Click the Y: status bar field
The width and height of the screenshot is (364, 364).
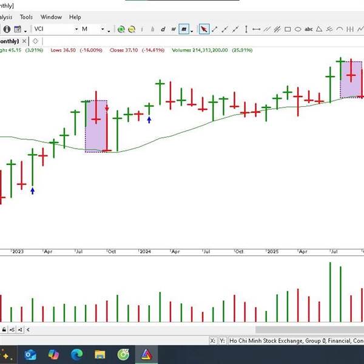pyautogui.click(x=223, y=341)
